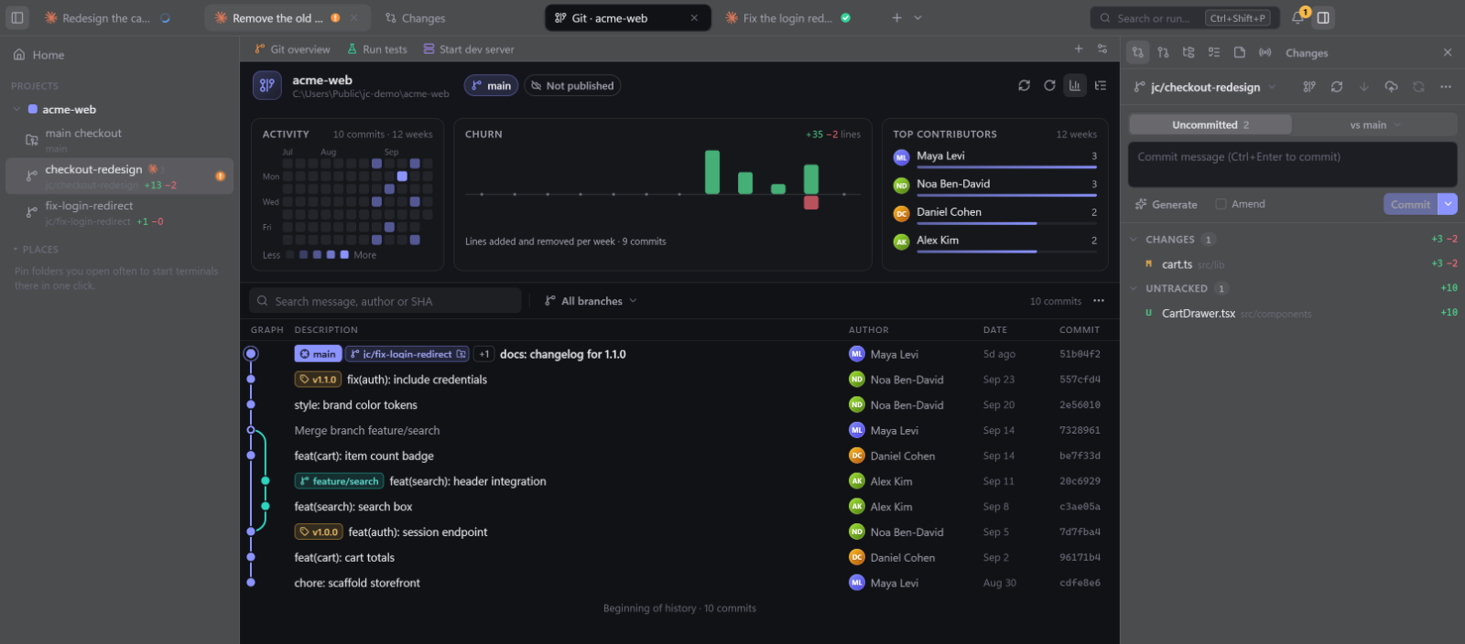Screen dimensions: 1465x644
Task: Select the file icon in right panel
Action: (x=1240, y=52)
